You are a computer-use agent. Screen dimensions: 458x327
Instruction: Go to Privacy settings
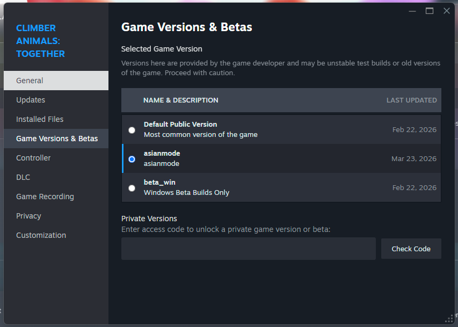pyautogui.click(x=28, y=216)
